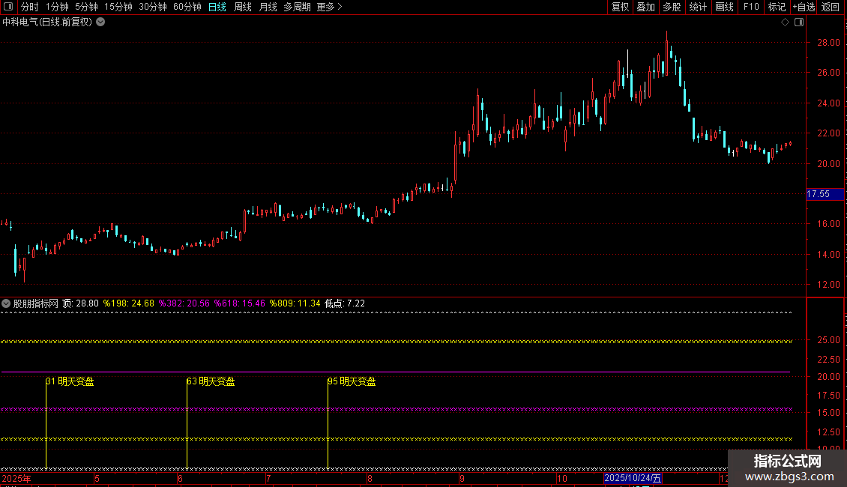This screenshot has height=487, width=847.
Task: Click the 低点: 7.22 indicator value
Action: point(345,303)
